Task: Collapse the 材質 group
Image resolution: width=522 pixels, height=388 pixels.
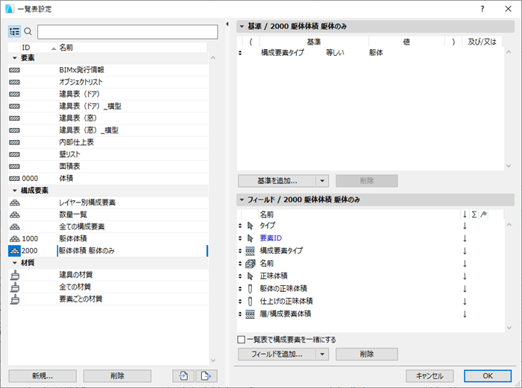Action: point(14,263)
